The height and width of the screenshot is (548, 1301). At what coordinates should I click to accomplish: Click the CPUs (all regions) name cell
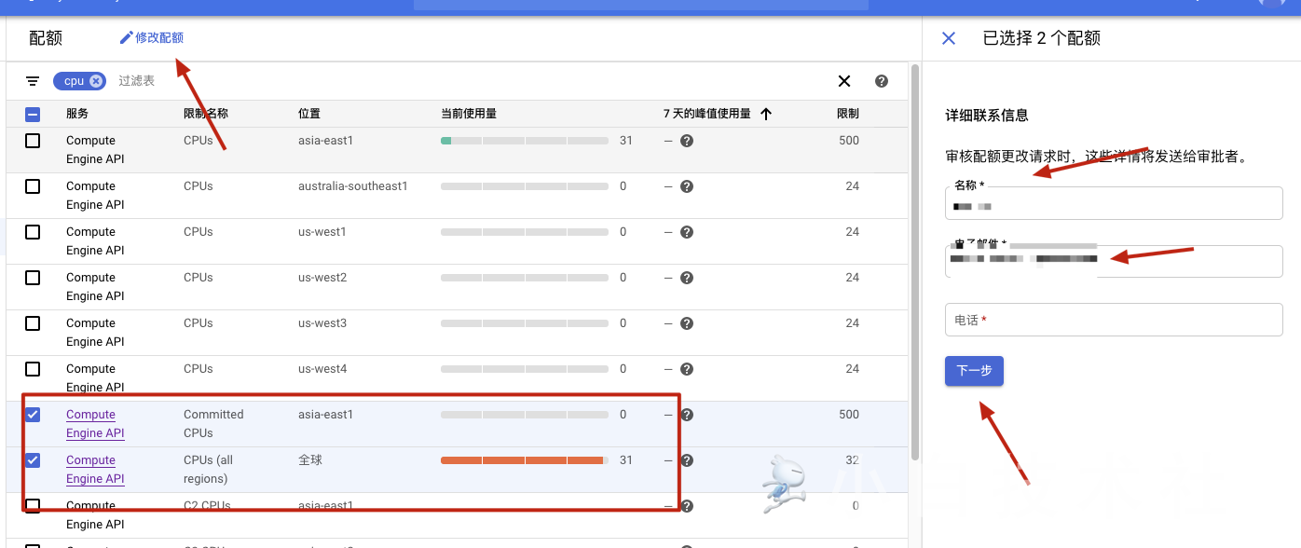pyautogui.click(x=209, y=470)
